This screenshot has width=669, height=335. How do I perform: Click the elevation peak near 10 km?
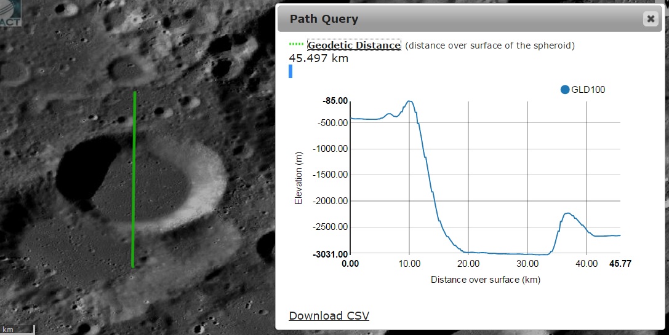click(409, 101)
